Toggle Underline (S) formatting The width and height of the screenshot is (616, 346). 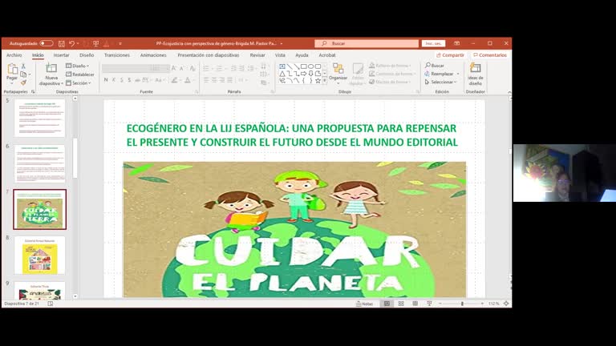click(x=121, y=80)
